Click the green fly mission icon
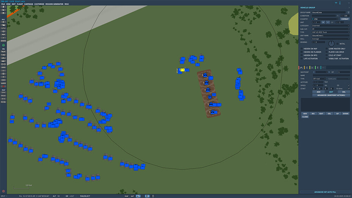 pyautogui.click(x=4, y=45)
